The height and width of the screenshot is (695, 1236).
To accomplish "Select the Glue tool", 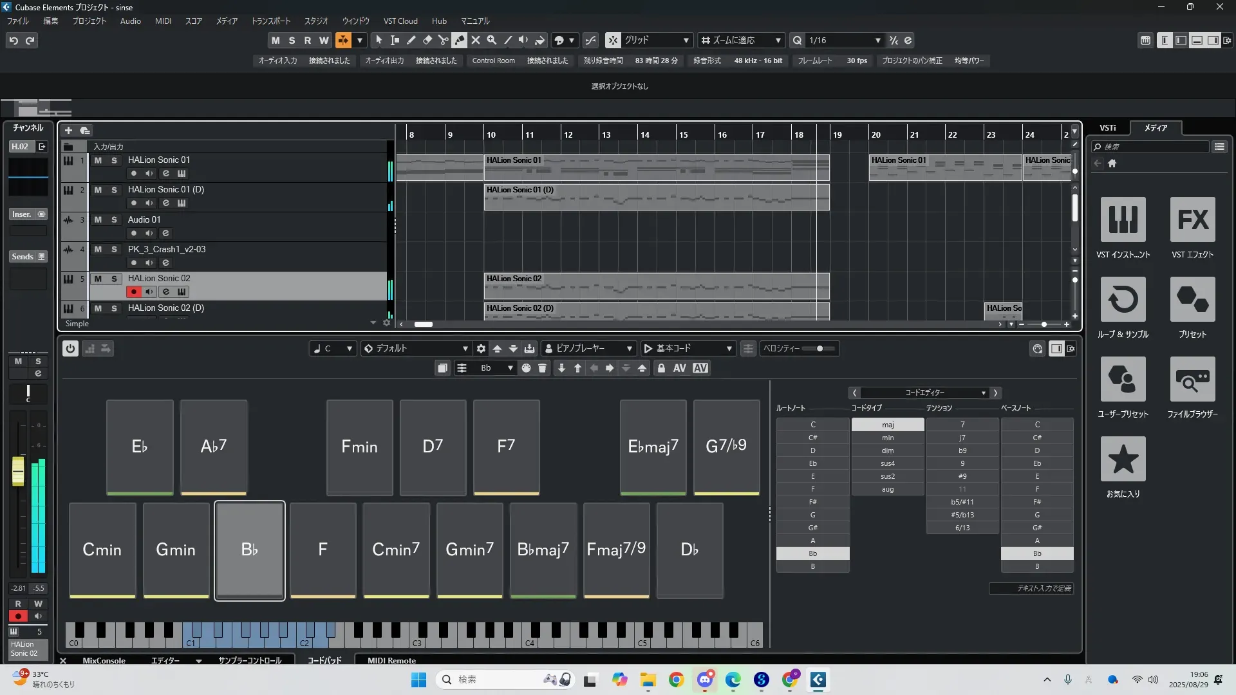I will (459, 40).
